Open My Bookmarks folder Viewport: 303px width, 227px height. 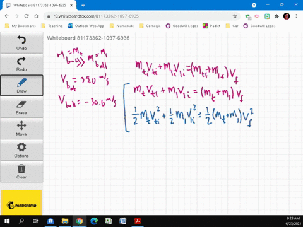point(20,26)
